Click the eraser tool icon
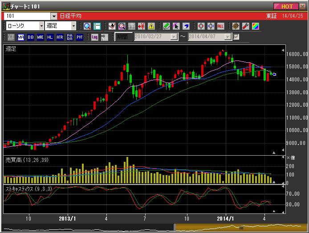 [x=186, y=26]
